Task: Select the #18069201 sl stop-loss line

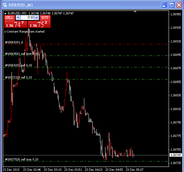Action: click(85, 44)
